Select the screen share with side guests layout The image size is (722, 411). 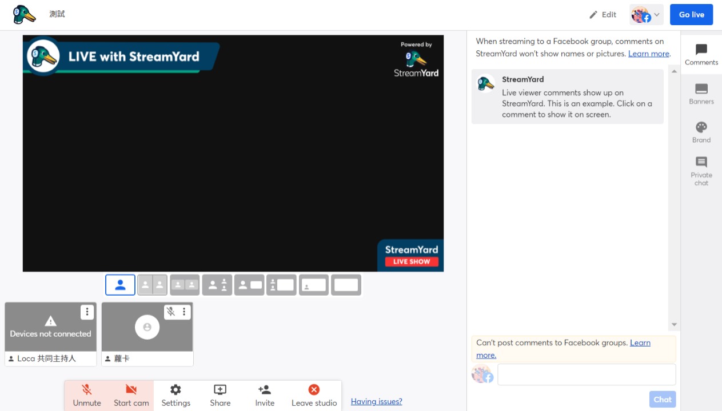[281, 285]
